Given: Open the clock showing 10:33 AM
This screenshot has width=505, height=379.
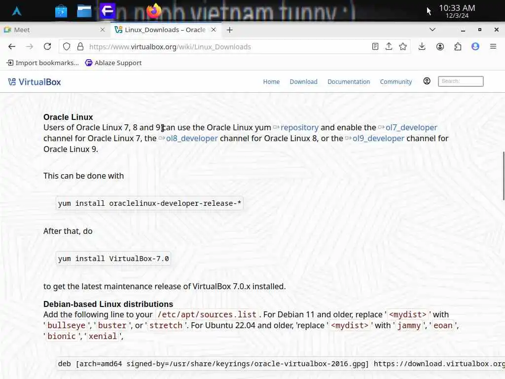Looking at the screenshot, I should (457, 11).
